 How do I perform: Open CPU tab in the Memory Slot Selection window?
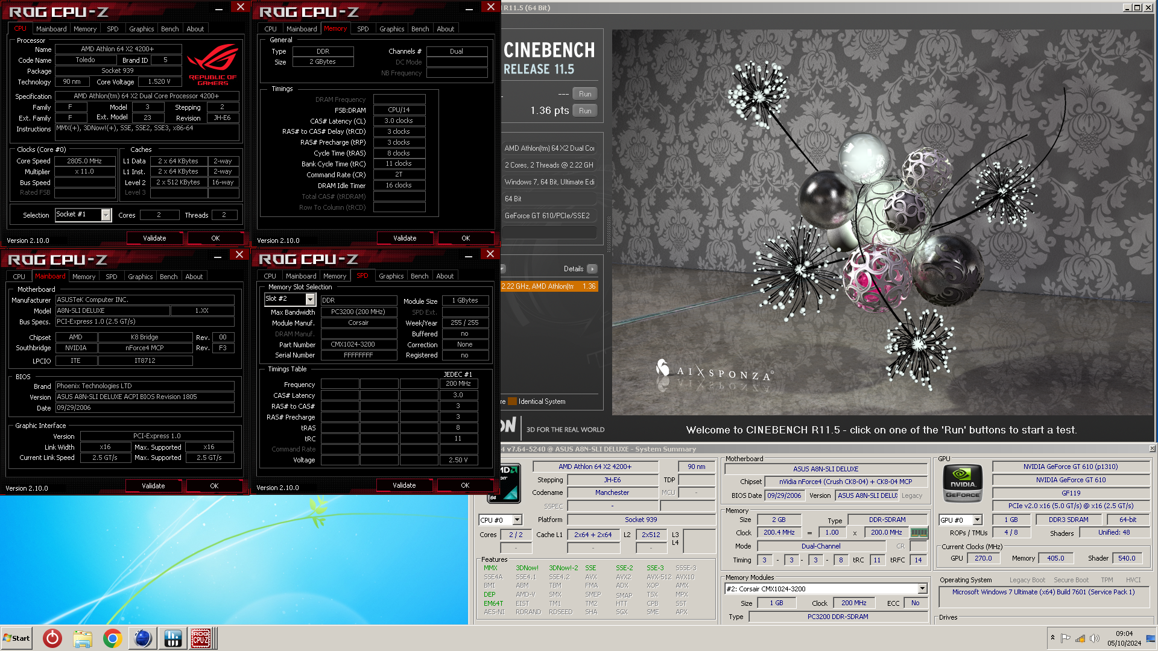[x=270, y=276]
